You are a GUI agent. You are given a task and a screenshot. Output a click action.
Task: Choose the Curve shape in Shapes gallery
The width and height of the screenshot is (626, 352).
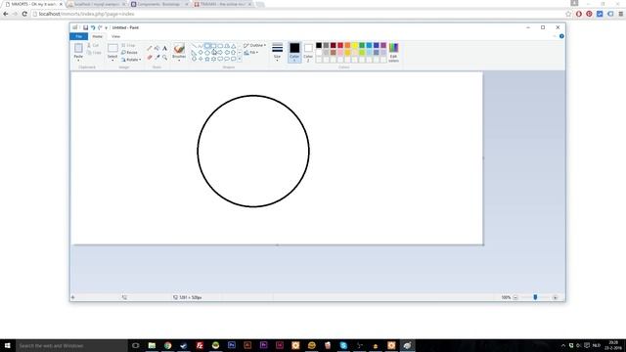coord(201,46)
